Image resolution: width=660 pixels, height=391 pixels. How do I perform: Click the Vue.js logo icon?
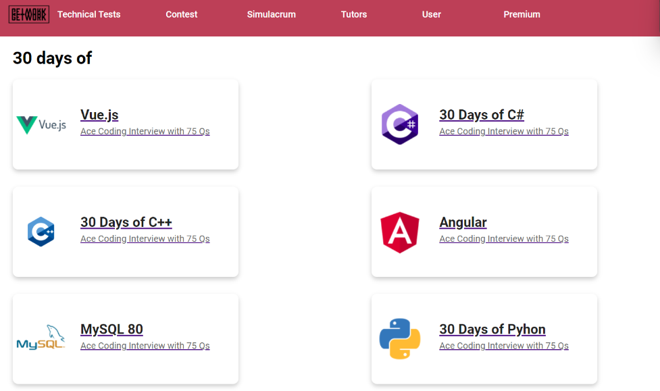coord(41,124)
